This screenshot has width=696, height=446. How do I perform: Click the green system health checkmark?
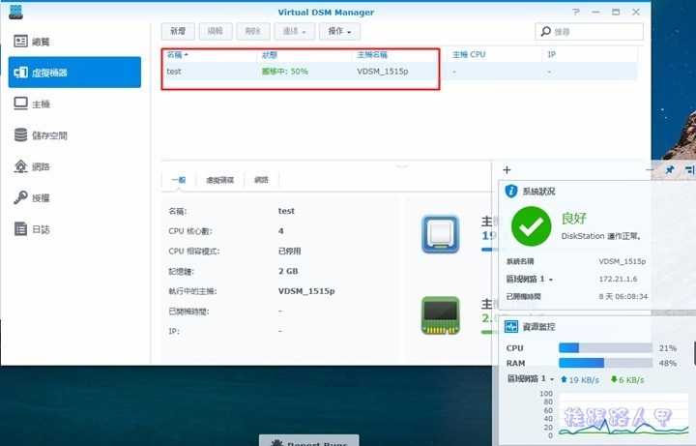531,227
